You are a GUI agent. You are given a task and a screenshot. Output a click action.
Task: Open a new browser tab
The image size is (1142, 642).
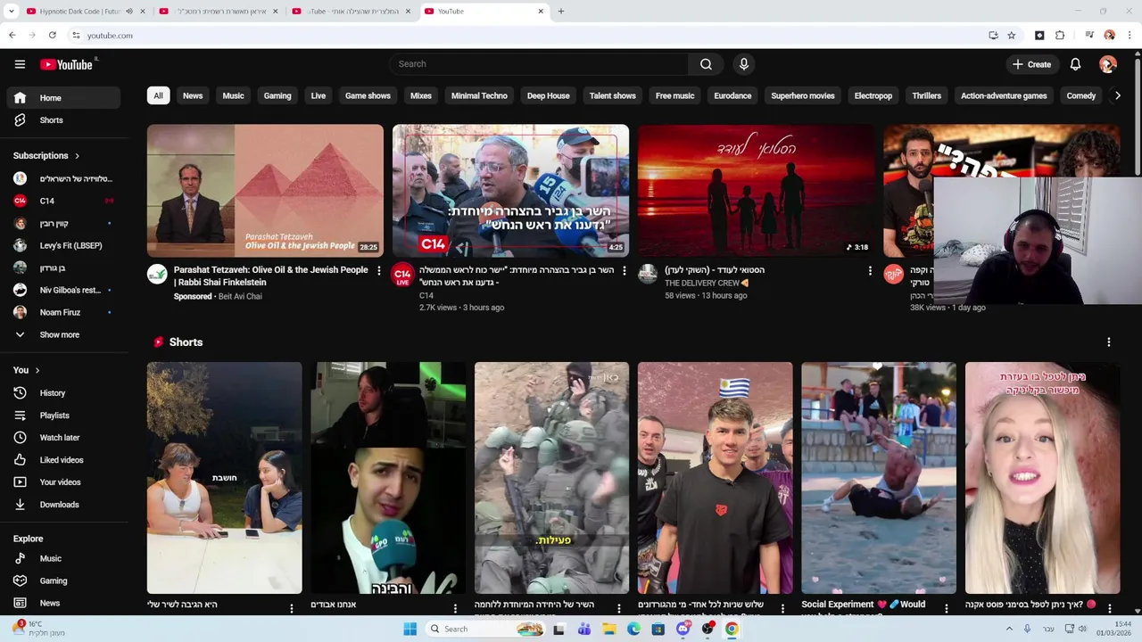click(560, 12)
